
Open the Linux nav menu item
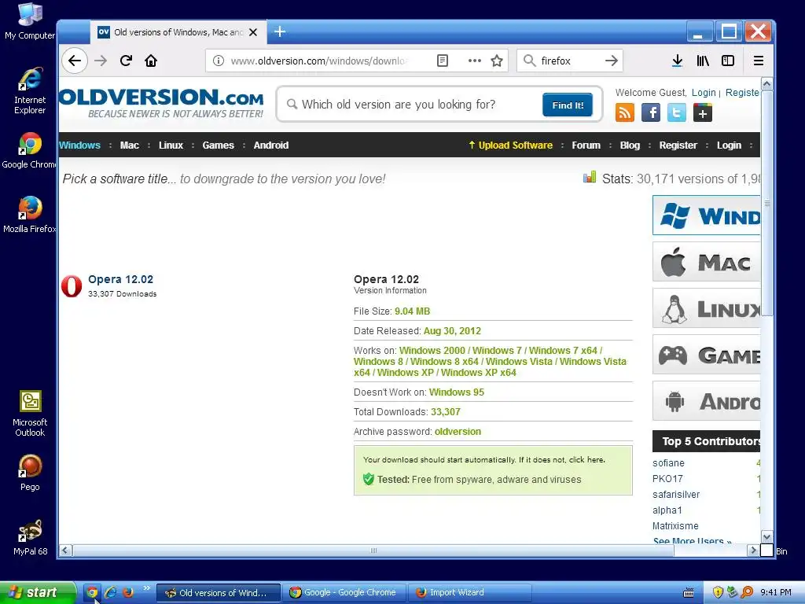171,145
